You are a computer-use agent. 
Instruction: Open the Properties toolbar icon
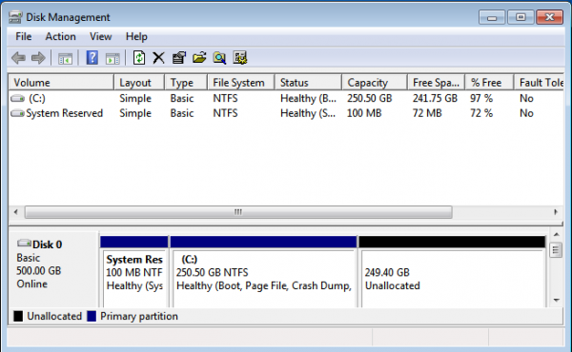[179, 58]
